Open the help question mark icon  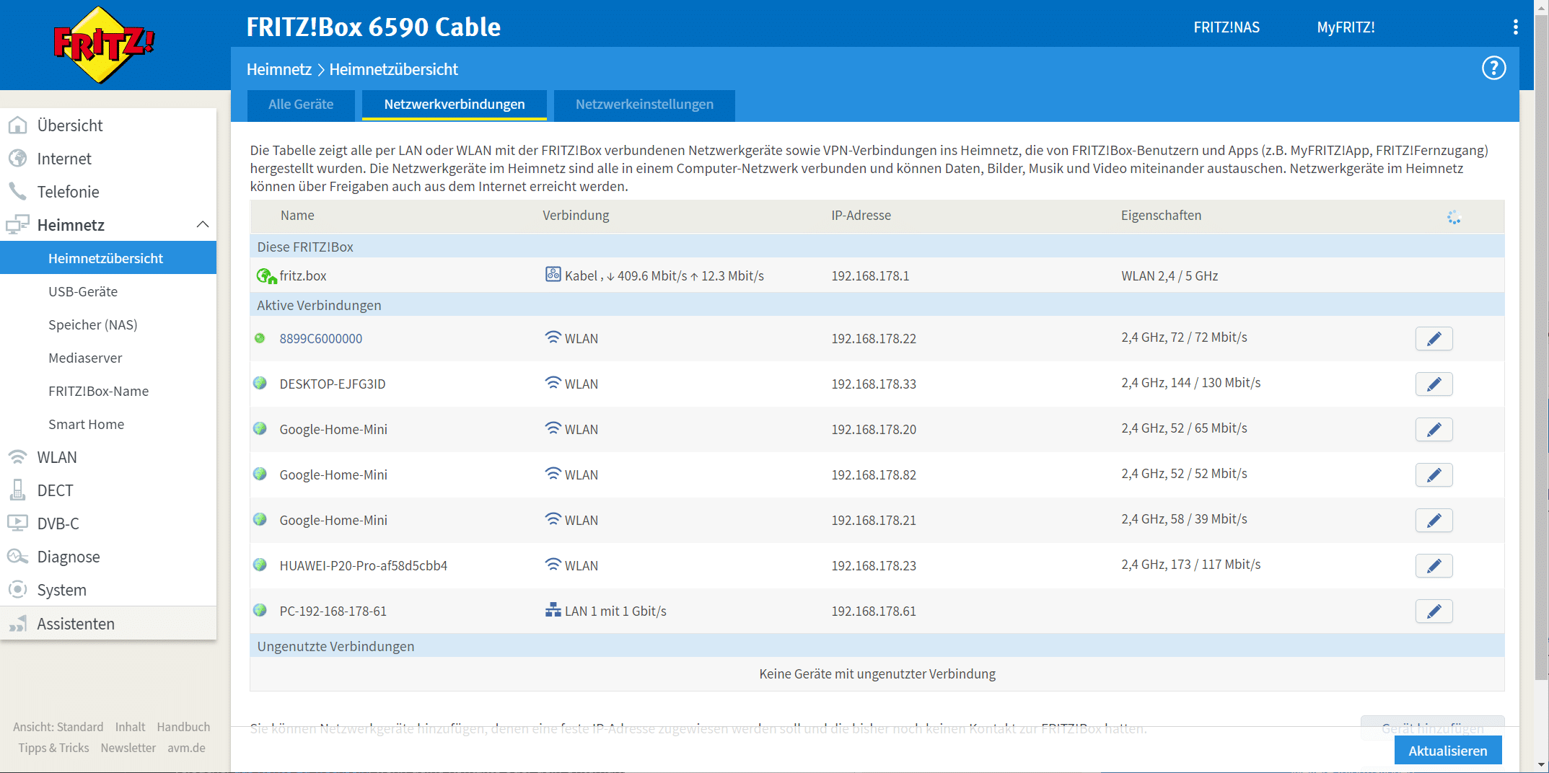pos(1493,69)
